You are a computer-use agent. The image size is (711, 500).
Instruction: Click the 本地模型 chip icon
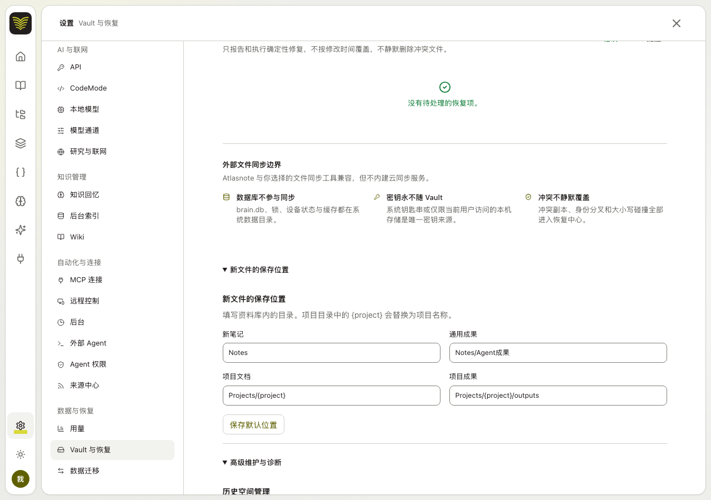61,109
